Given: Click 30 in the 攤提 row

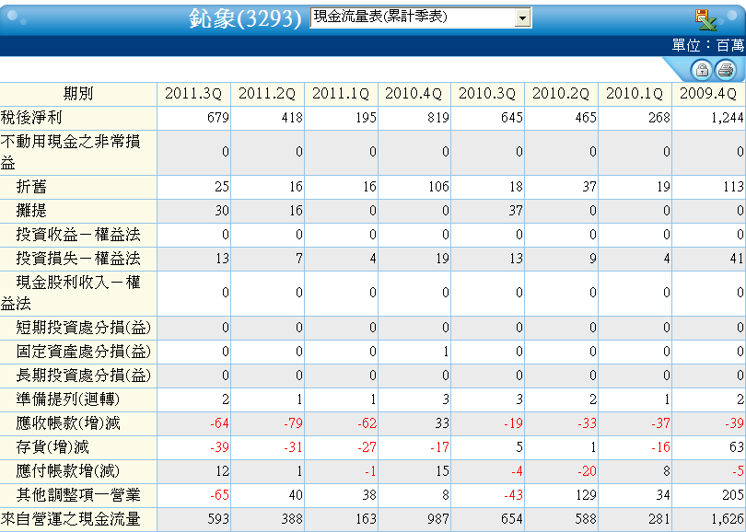Looking at the screenshot, I should click(x=222, y=211).
